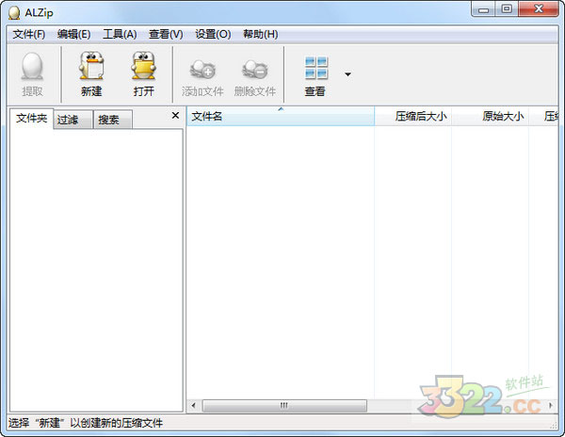Open the 工具(A) menu
Image resolution: width=565 pixels, height=437 pixels.
[120, 34]
